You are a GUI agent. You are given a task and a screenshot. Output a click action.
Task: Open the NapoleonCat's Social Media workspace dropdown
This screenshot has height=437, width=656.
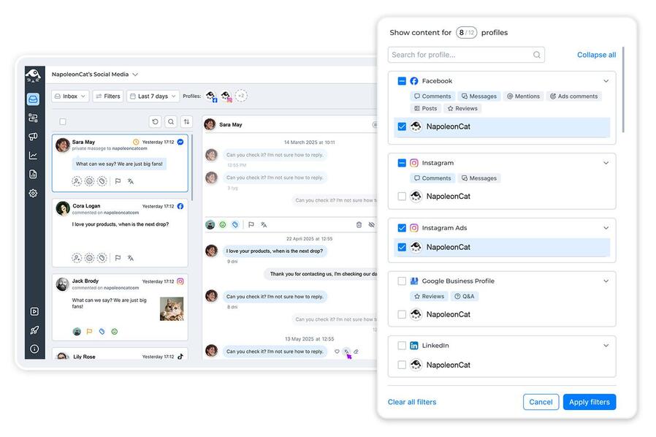(95, 75)
